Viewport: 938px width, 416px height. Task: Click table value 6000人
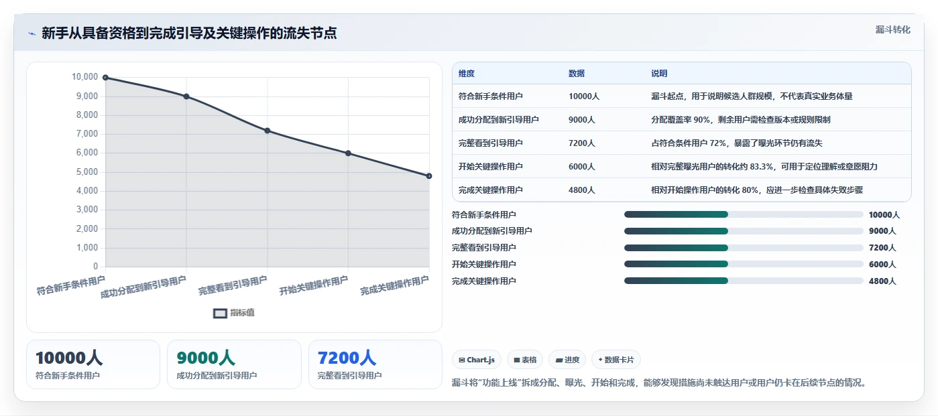[x=582, y=167]
